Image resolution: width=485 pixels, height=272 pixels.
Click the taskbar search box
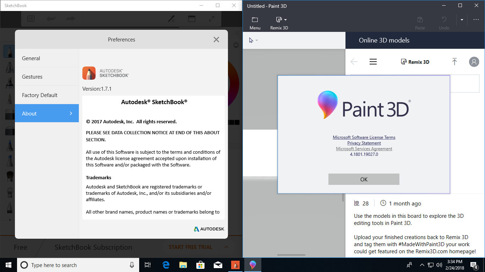point(78,265)
